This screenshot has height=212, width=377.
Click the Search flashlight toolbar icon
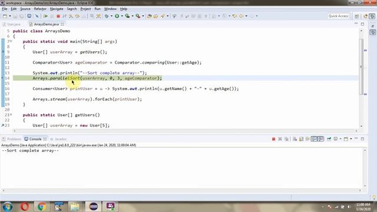[163, 16]
